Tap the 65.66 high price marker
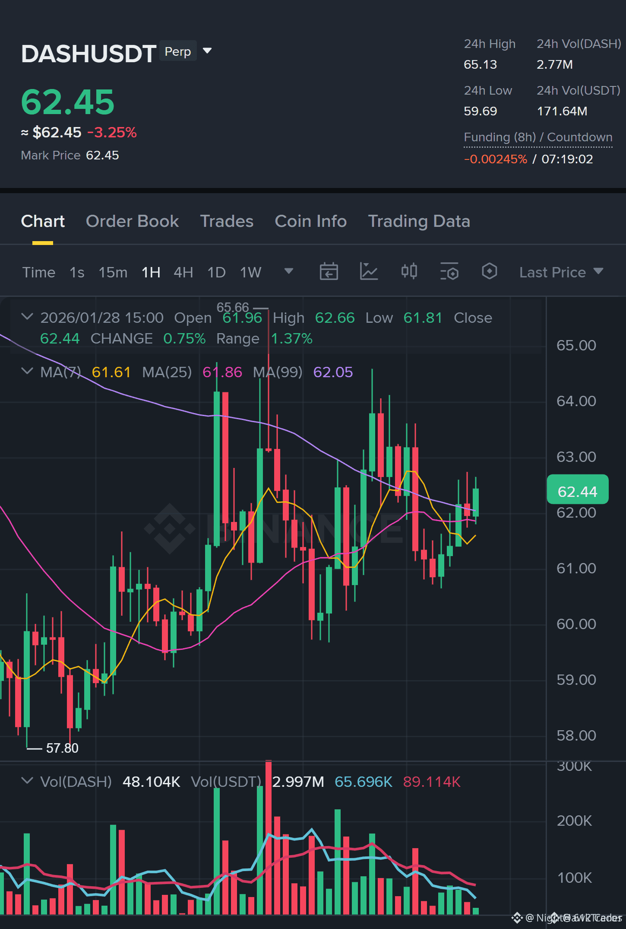The image size is (626, 929). pos(233,307)
